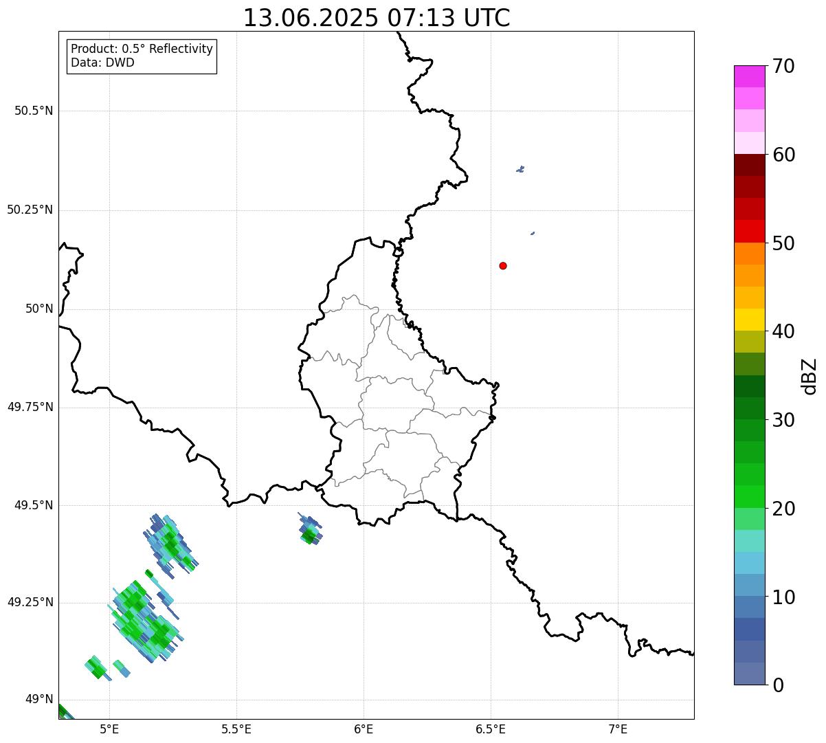Click the tiny echo north of the red marker near 50.35°N
The height and width of the screenshot is (743, 826).
click(521, 169)
